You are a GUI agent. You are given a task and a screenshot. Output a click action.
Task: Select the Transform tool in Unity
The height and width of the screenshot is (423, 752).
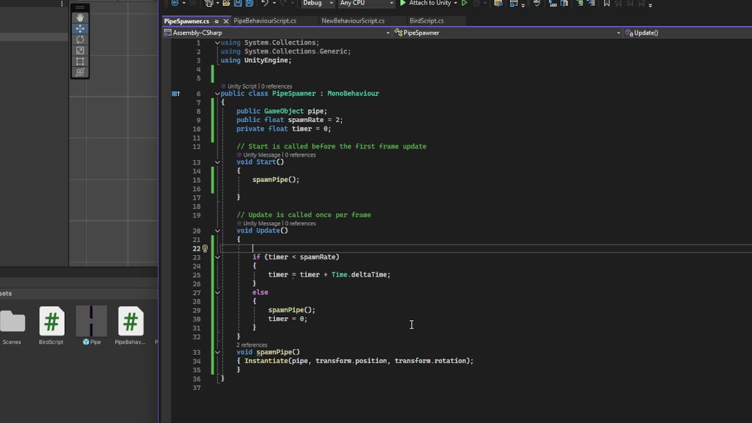80,72
